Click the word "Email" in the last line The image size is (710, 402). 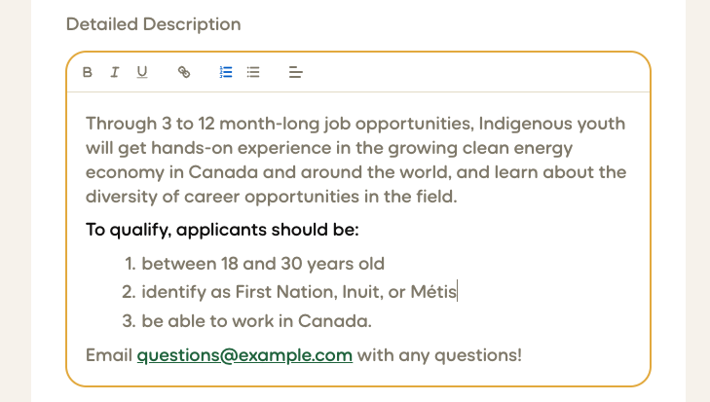(x=109, y=355)
